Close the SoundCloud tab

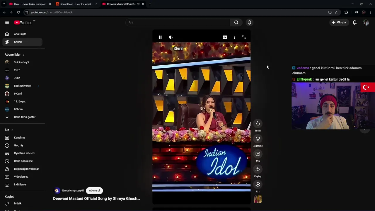(96, 4)
